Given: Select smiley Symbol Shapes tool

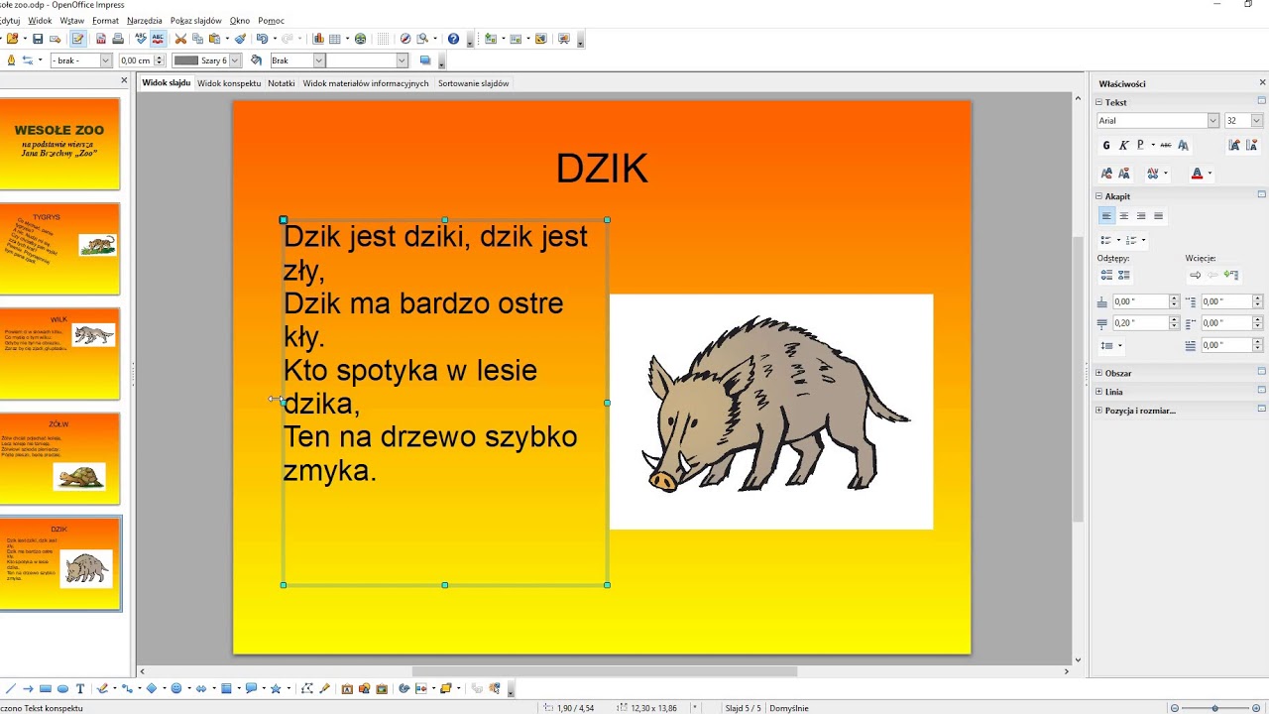Looking at the screenshot, I should pyautogui.click(x=176, y=688).
